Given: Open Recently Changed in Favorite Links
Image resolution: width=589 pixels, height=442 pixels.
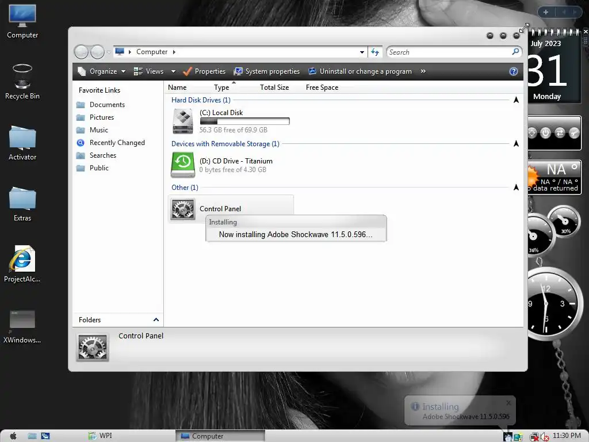Looking at the screenshot, I should point(111,143).
